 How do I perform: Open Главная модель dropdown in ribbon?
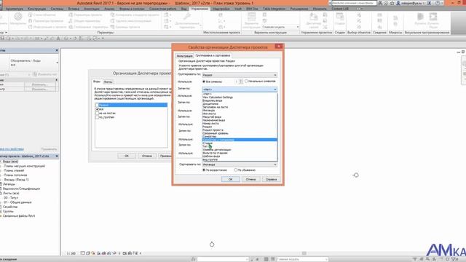[x=280, y=27]
